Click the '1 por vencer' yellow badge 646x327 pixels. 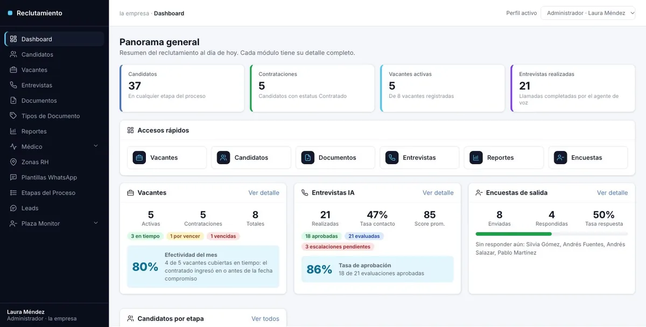coord(185,236)
